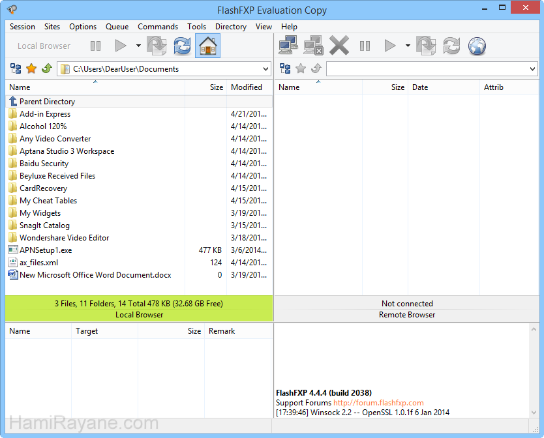Select the Wondershare Video Editor folder
Viewport: 544px width, 438px height.
click(x=139, y=237)
